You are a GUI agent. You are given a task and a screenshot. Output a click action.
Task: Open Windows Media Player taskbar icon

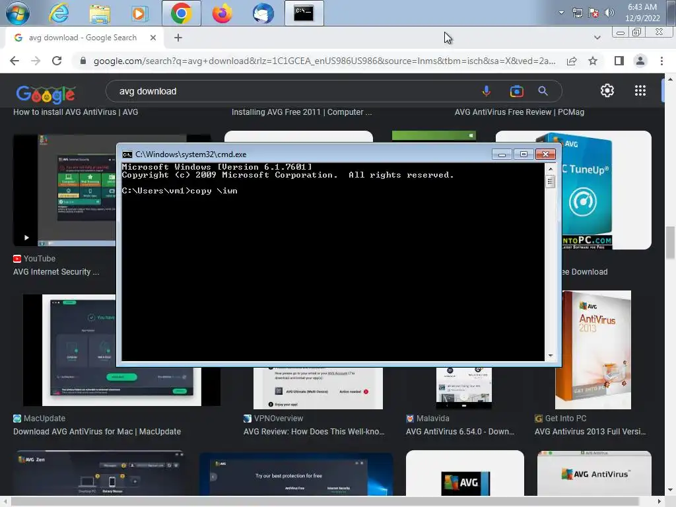[x=139, y=13]
